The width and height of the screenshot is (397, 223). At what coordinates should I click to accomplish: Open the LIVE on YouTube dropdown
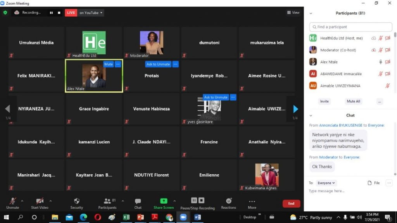coord(91,13)
